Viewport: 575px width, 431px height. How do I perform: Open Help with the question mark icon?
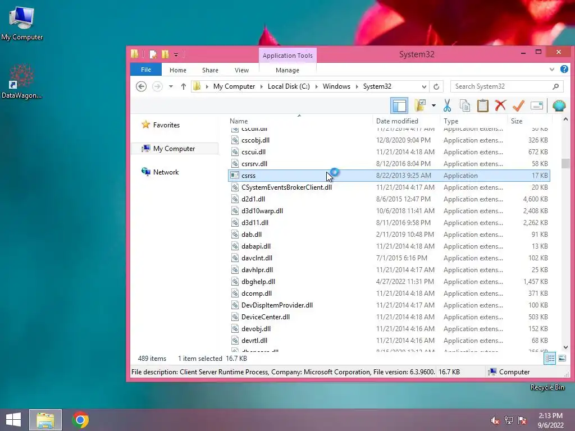click(x=564, y=69)
